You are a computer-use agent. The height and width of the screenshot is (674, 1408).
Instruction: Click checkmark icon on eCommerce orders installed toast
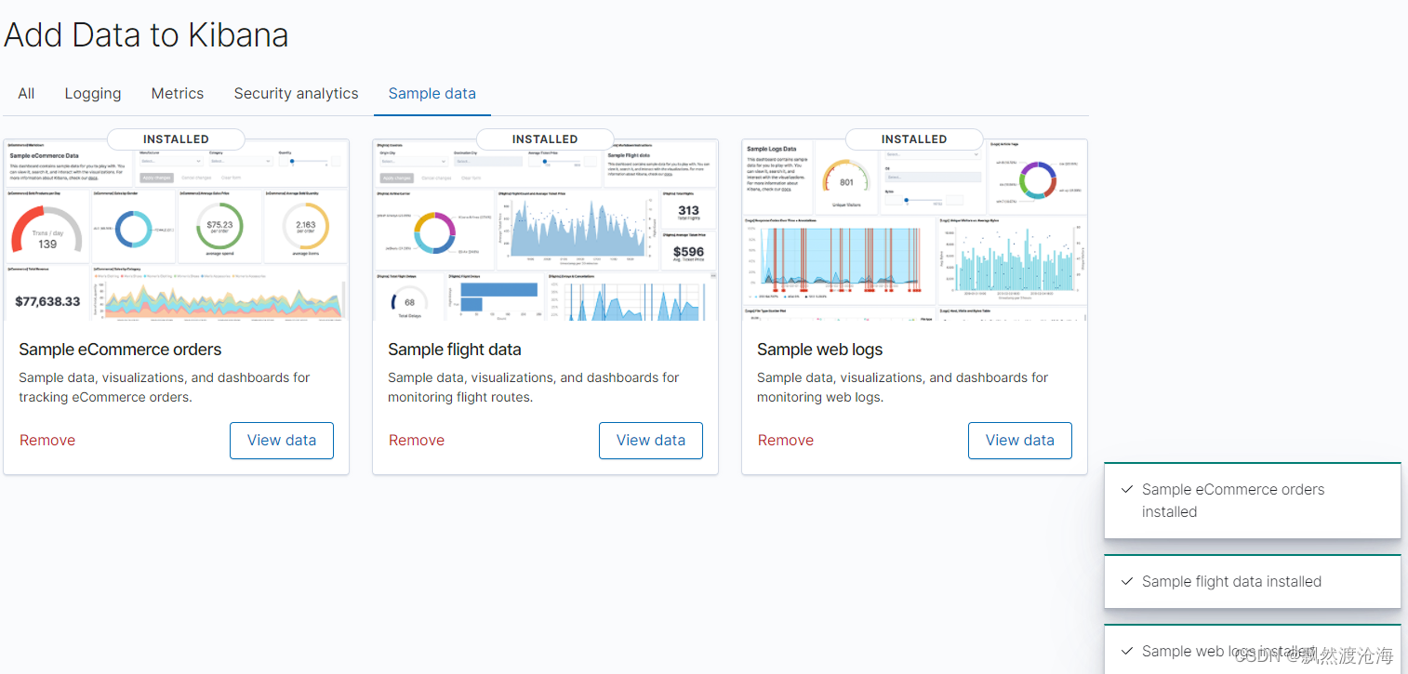(x=1127, y=489)
